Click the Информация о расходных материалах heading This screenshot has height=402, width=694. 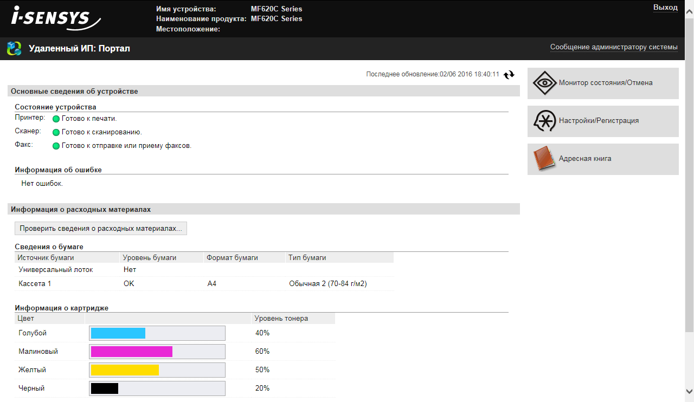[81, 209]
